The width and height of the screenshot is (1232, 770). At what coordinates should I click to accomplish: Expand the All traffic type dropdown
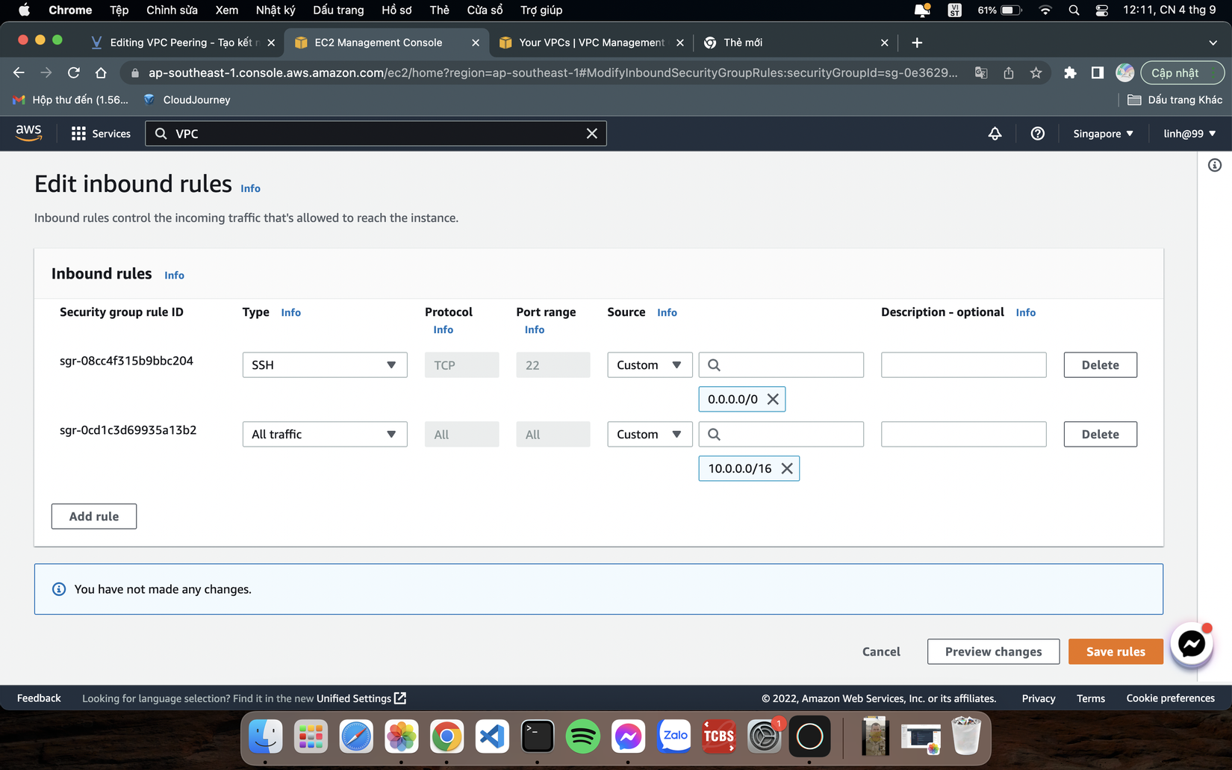(325, 434)
